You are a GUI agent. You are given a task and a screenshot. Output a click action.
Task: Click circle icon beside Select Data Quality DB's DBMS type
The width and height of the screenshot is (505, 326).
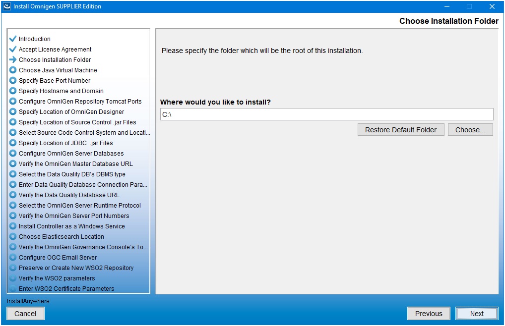(x=13, y=174)
